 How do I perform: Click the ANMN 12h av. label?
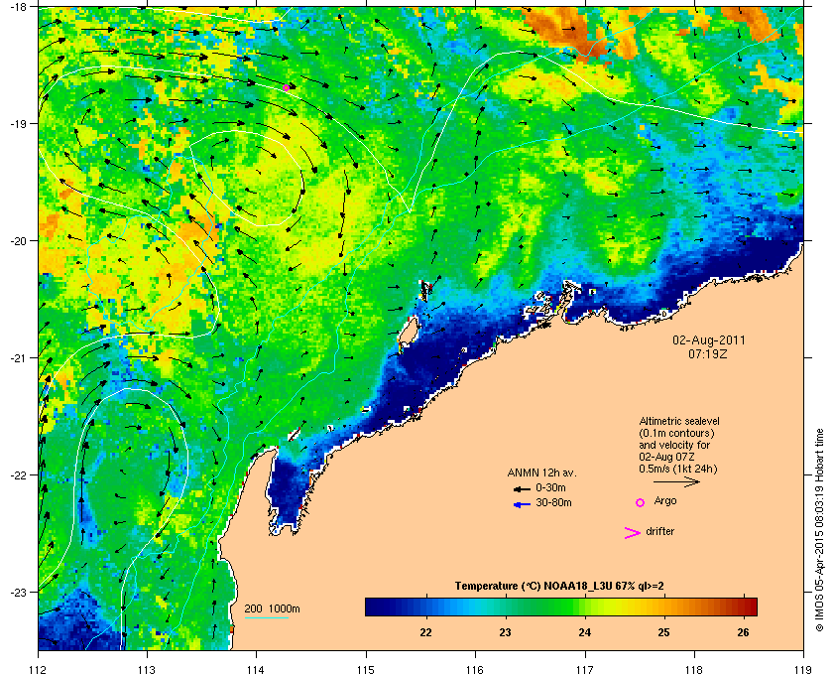tap(541, 472)
